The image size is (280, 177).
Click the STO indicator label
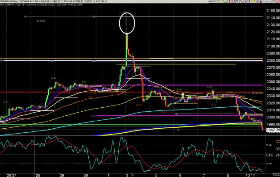click(x=270, y=155)
